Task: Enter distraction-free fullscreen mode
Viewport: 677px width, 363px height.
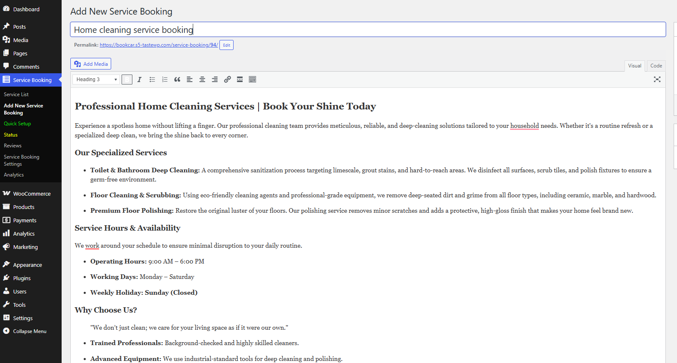Action: coord(657,80)
